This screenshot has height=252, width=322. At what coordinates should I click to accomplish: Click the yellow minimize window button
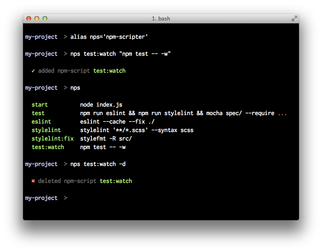click(x=37, y=19)
